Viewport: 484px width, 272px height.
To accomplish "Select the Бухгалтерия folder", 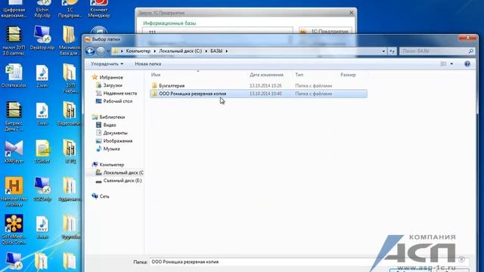I will pos(259,85).
